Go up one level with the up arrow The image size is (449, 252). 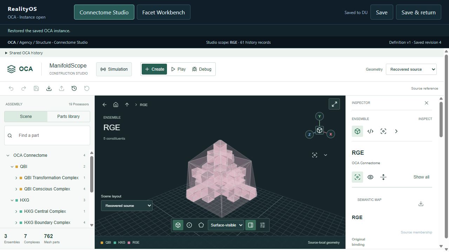point(127,105)
